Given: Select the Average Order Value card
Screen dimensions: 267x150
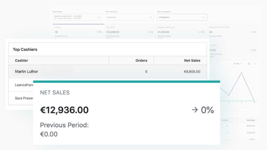Looking at the screenshot, I should coord(181,32).
